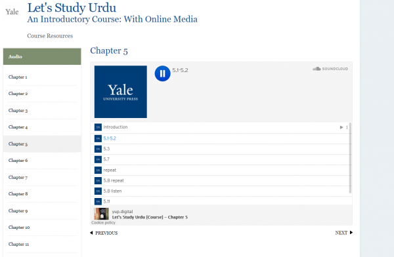Open the SoundCloud logo link

point(330,69)
